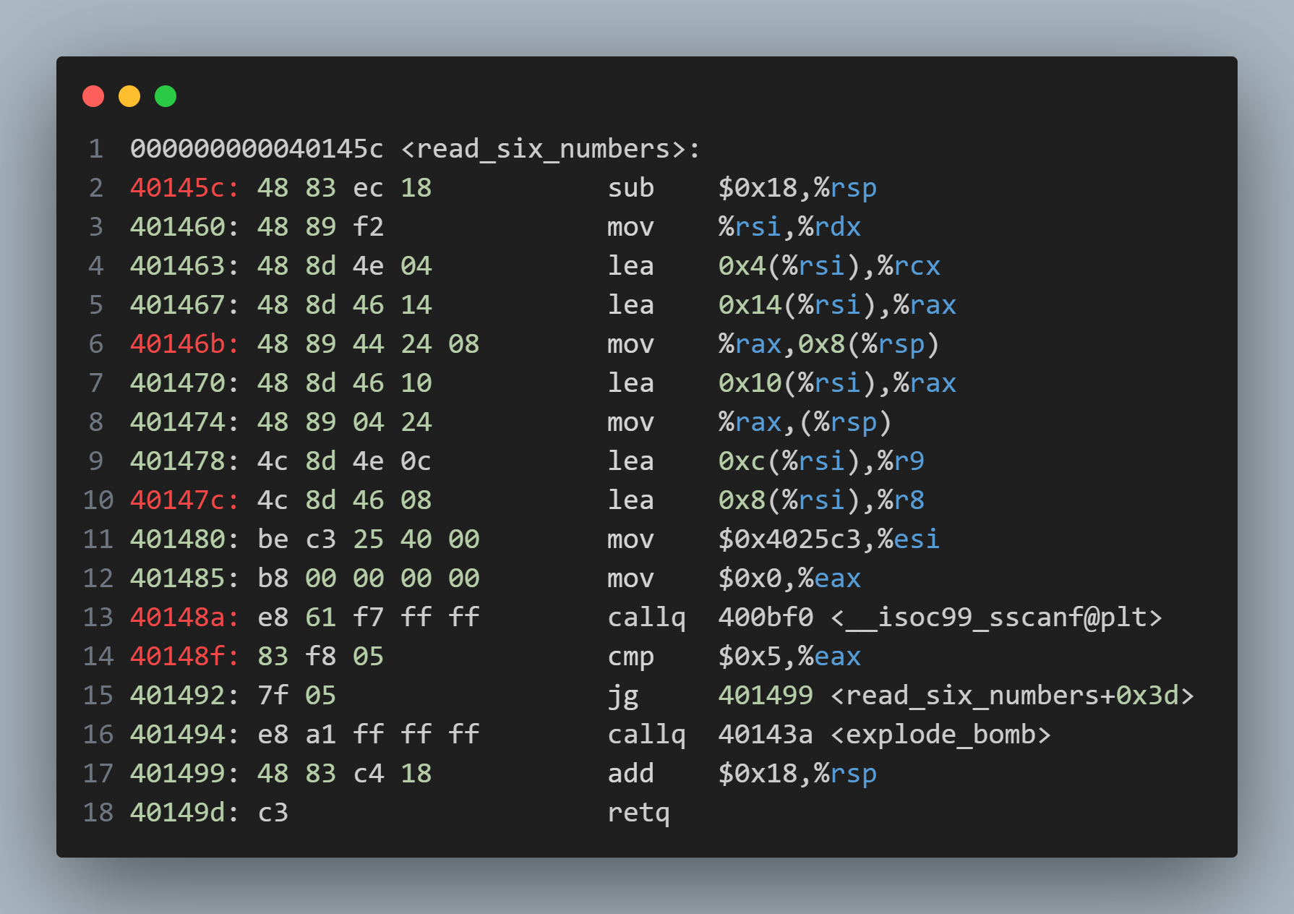The image size is (1294, 914).
Task: Click hex bytes e8 a1 ff ff ff
Action: (368, 735)
